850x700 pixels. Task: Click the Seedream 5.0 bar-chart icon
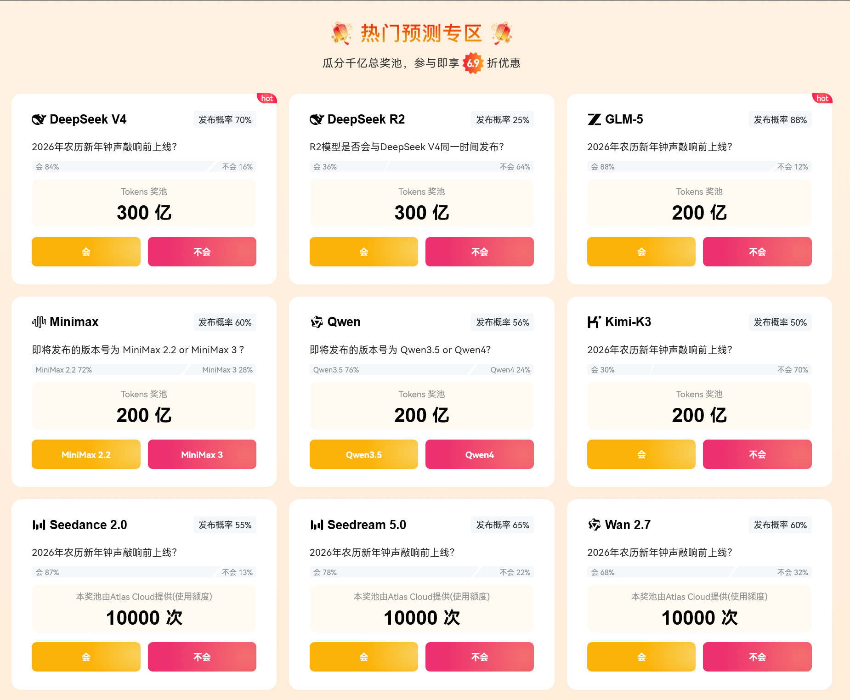316,525
